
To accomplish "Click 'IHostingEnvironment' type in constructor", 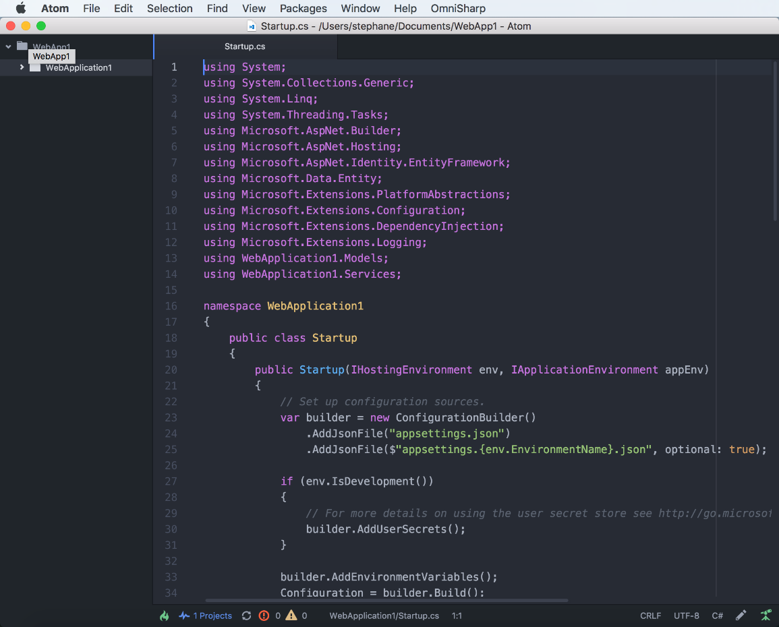I will [411, 370].
